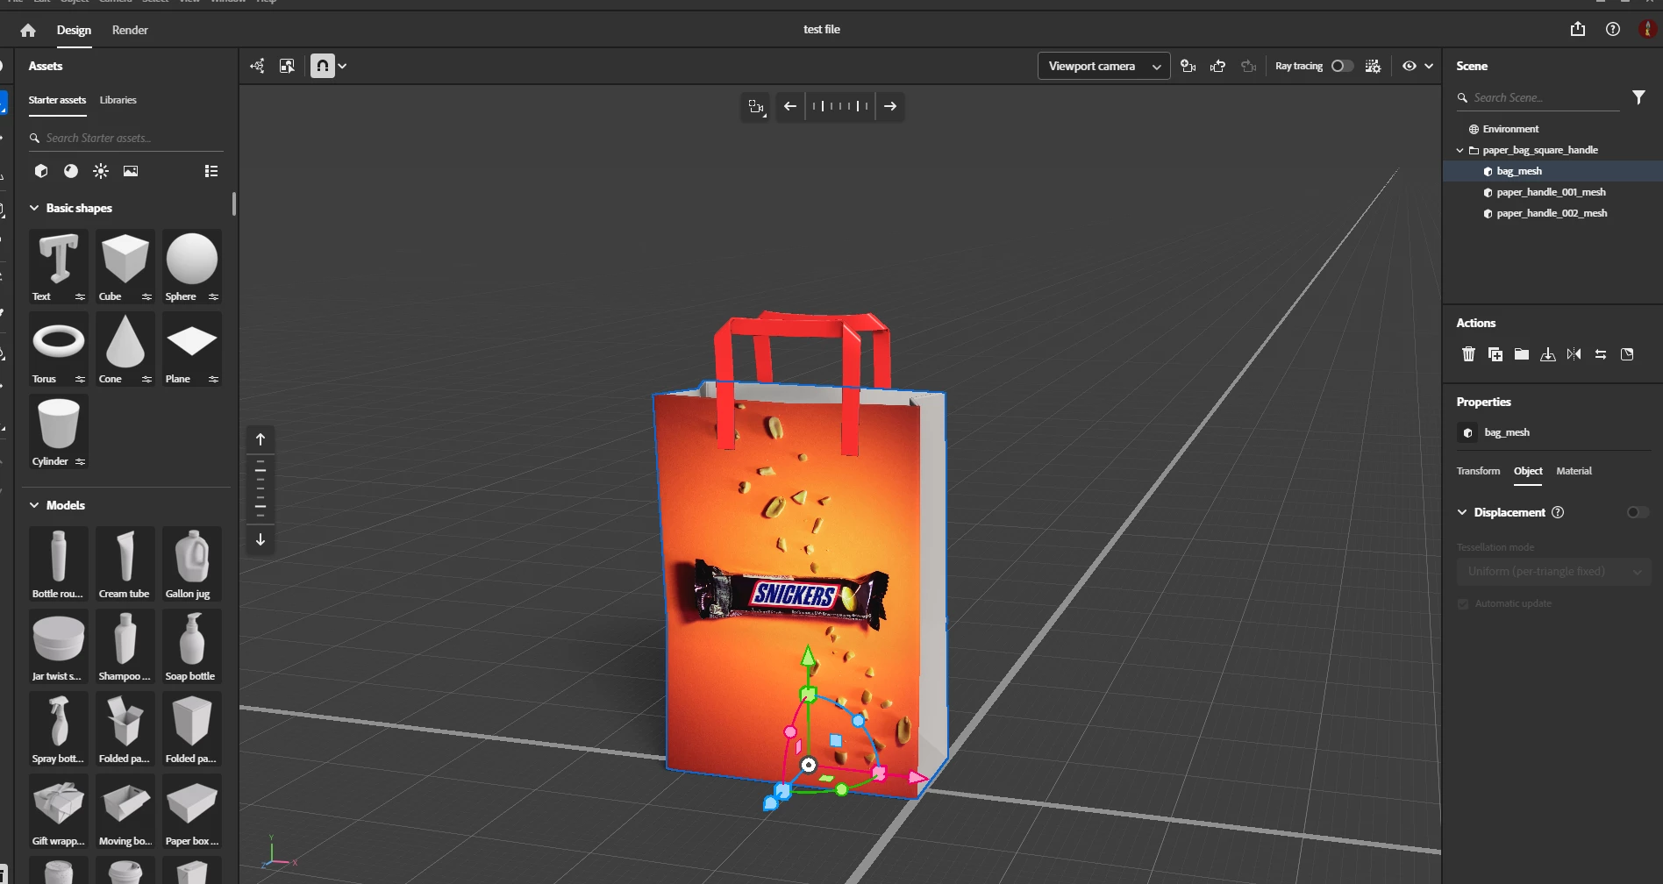Select the Object properties tab
Image resolution: width=1663 pixels, height=884 pixels.
click(x=1528, y=471)
